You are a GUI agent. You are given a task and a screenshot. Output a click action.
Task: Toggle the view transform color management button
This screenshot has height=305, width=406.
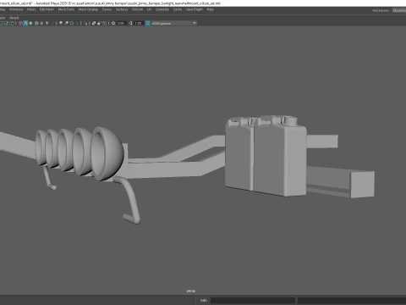point(147,23)
